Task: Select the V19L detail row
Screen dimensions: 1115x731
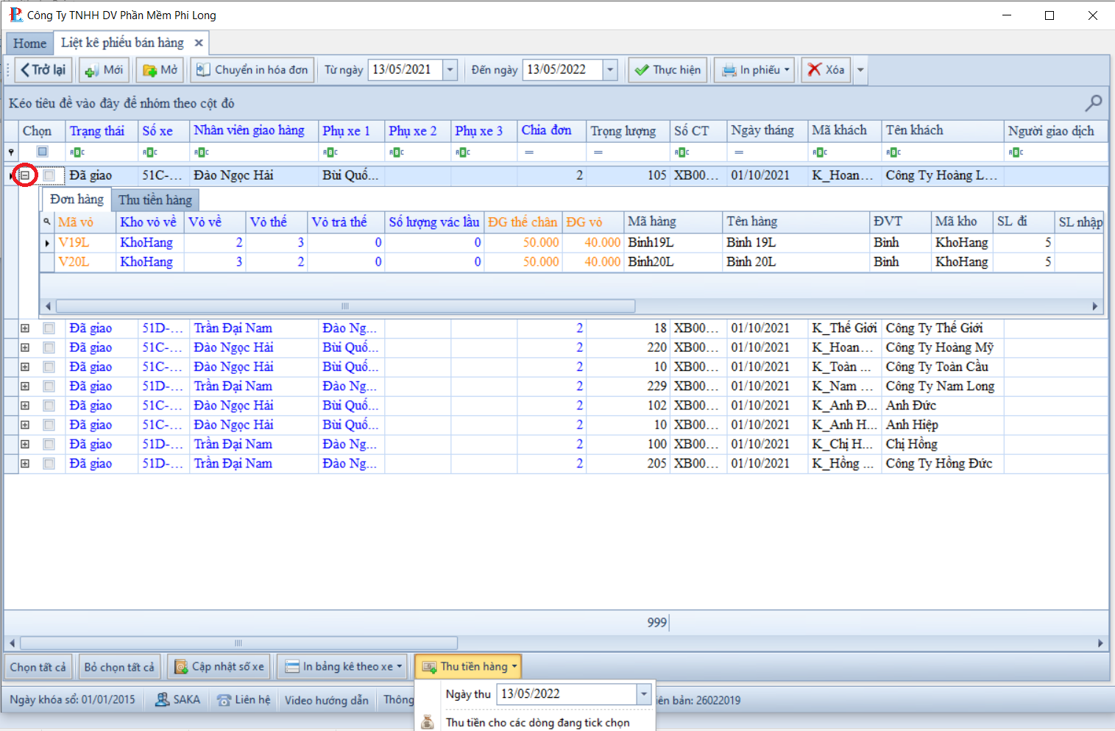Action: coord(571,242)
